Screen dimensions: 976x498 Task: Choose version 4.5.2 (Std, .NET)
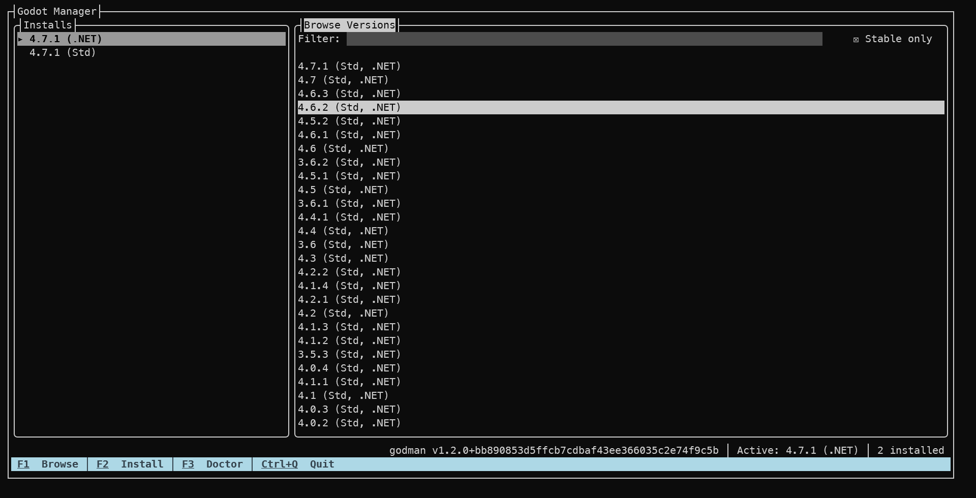(x=621, y=121)
